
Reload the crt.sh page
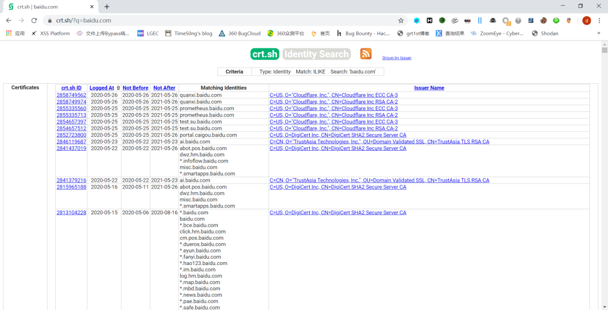point(34,21)
